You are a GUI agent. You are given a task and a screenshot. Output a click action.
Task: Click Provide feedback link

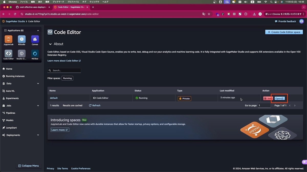coord(285,21)
